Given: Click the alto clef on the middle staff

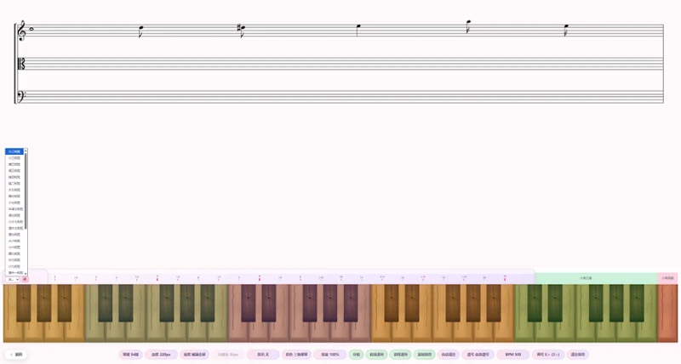Looking at the screenshot, I should click(x=20, y=64).
